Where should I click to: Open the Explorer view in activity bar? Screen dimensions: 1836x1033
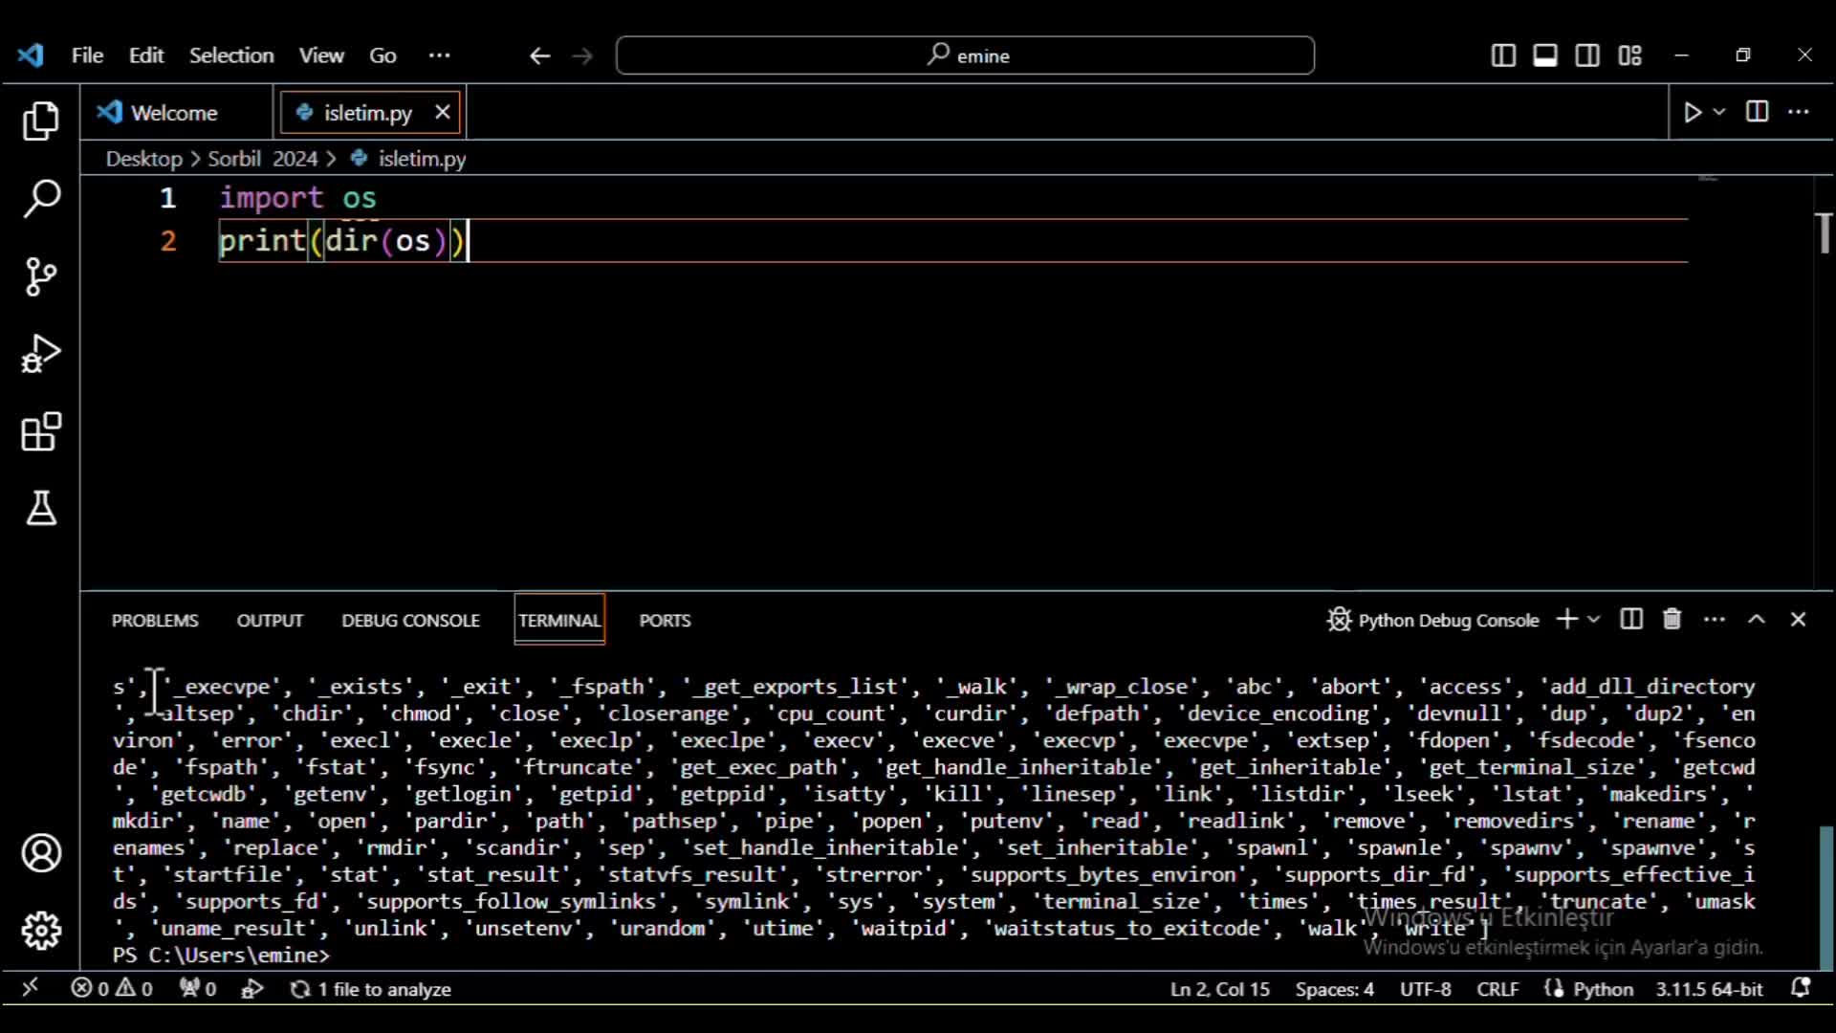coord(41,121)
